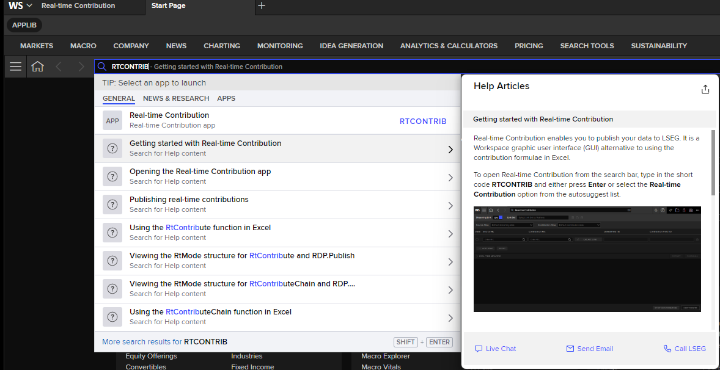Image resolution: width=720 pixels, height=370 pixels.
Task: Click help icon beside Publishing real-time contributions
Action: (x=112, y=205)
